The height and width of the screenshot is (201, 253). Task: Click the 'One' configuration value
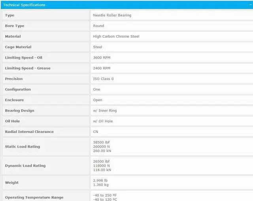96,89
